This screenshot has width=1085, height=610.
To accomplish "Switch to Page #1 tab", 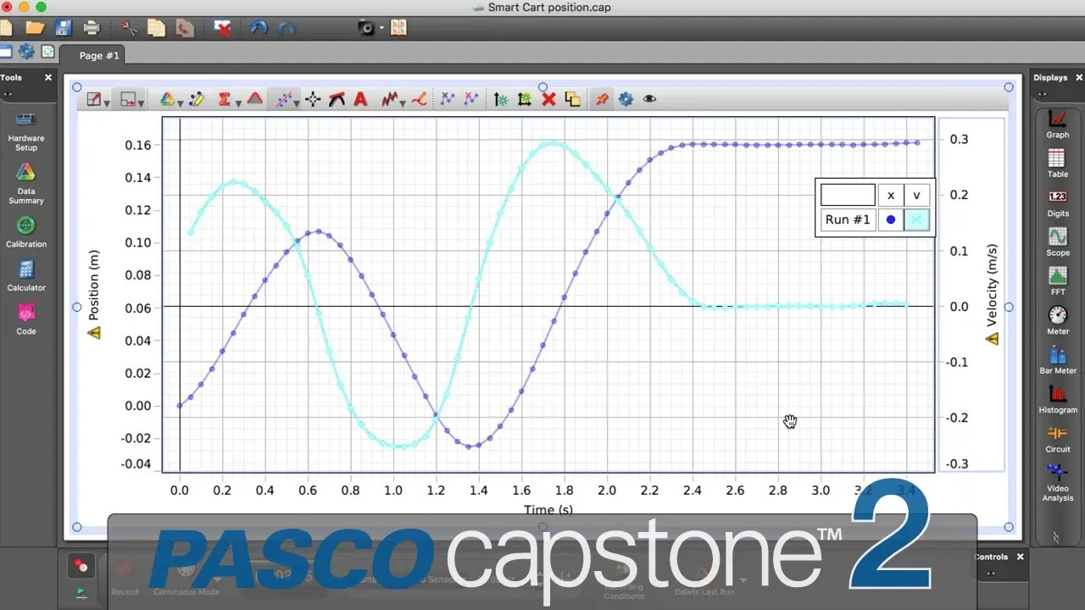I will pyautogui.click(x=99, y=56).
